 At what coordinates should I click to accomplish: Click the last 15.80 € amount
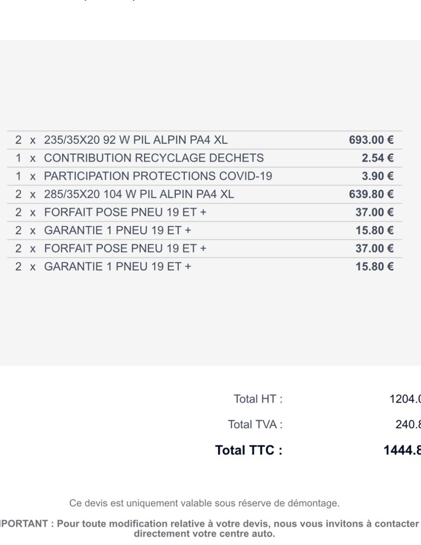coord(375,267)
